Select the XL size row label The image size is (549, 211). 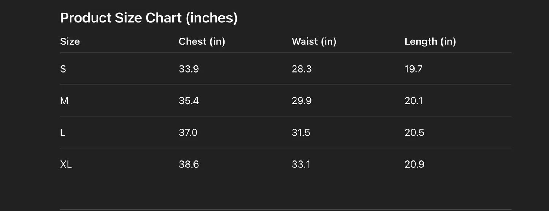(66, 164)
